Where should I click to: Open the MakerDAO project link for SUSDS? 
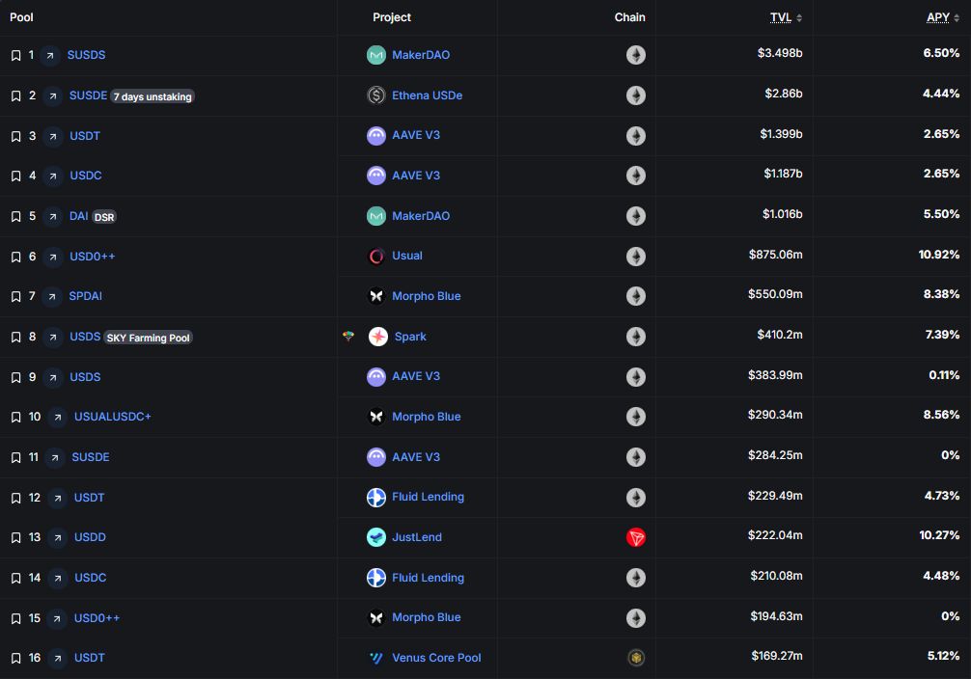(x=421, y=55)
